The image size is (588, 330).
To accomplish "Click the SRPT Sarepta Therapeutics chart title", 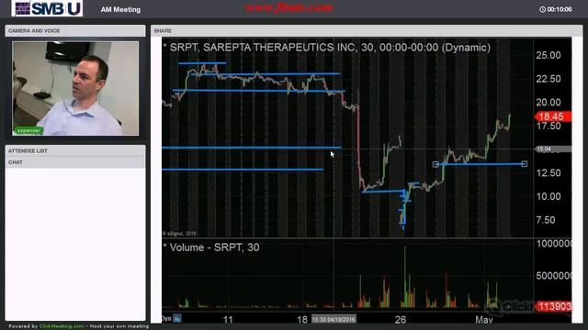I will coord(330,48).
